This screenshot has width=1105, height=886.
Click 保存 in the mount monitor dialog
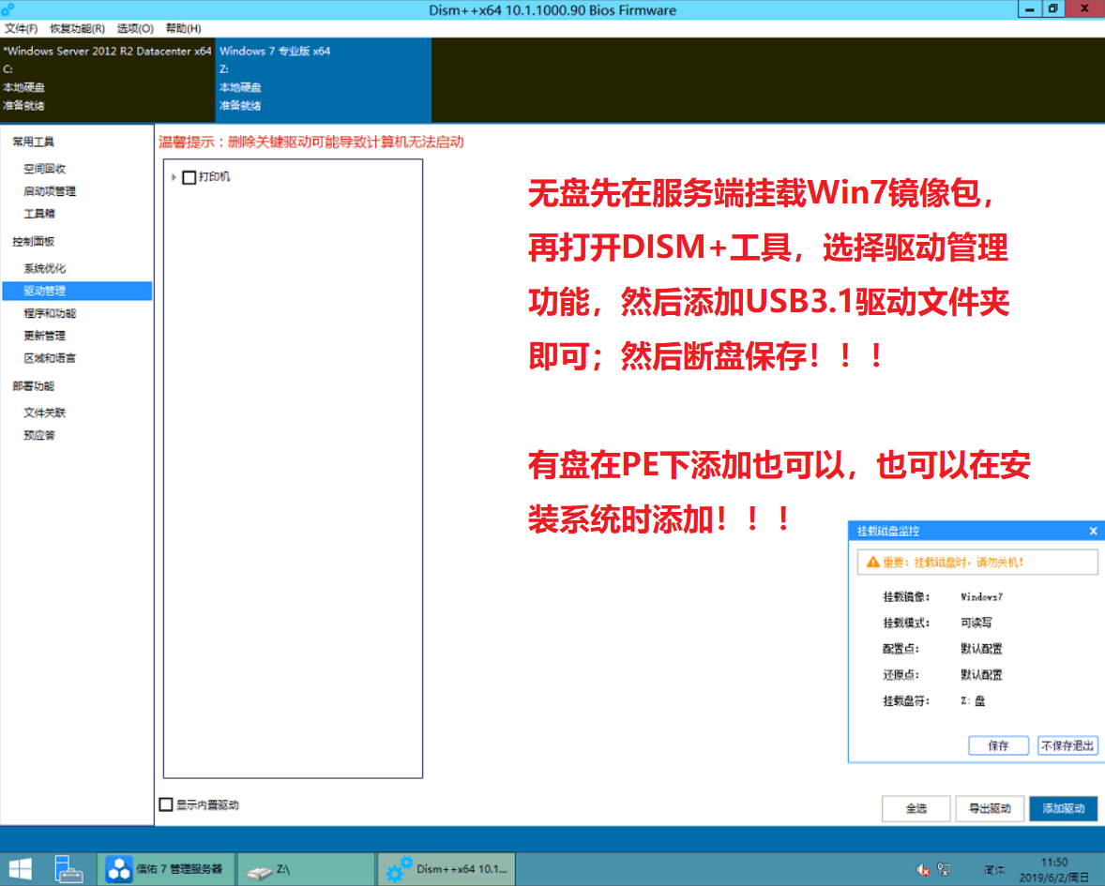tap(999, 745)
